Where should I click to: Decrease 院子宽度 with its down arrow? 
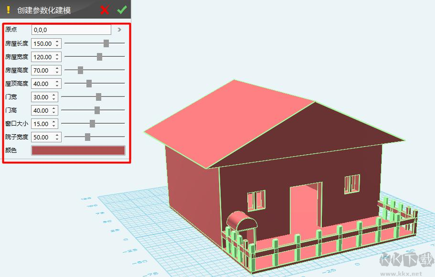(58, 139)
